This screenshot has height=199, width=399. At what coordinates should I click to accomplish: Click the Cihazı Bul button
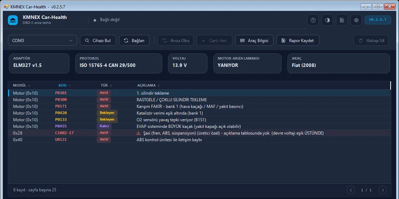(x=98, y=40)
